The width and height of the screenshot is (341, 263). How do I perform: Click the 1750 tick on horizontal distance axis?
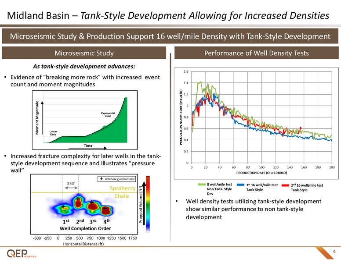point(133,238)
